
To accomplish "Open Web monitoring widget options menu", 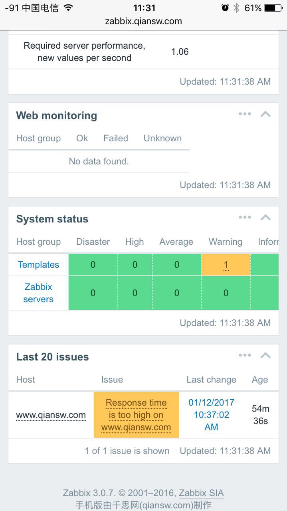I will click(x=245, y=114).
